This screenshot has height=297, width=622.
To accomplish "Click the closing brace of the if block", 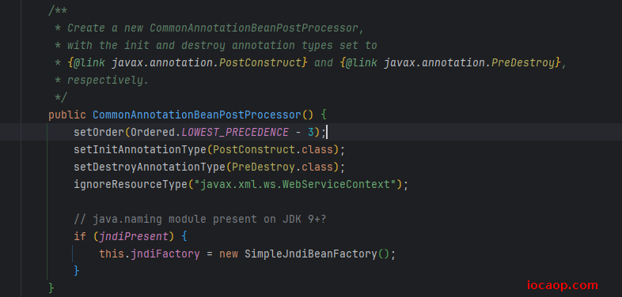I will (x=77, y=271).
